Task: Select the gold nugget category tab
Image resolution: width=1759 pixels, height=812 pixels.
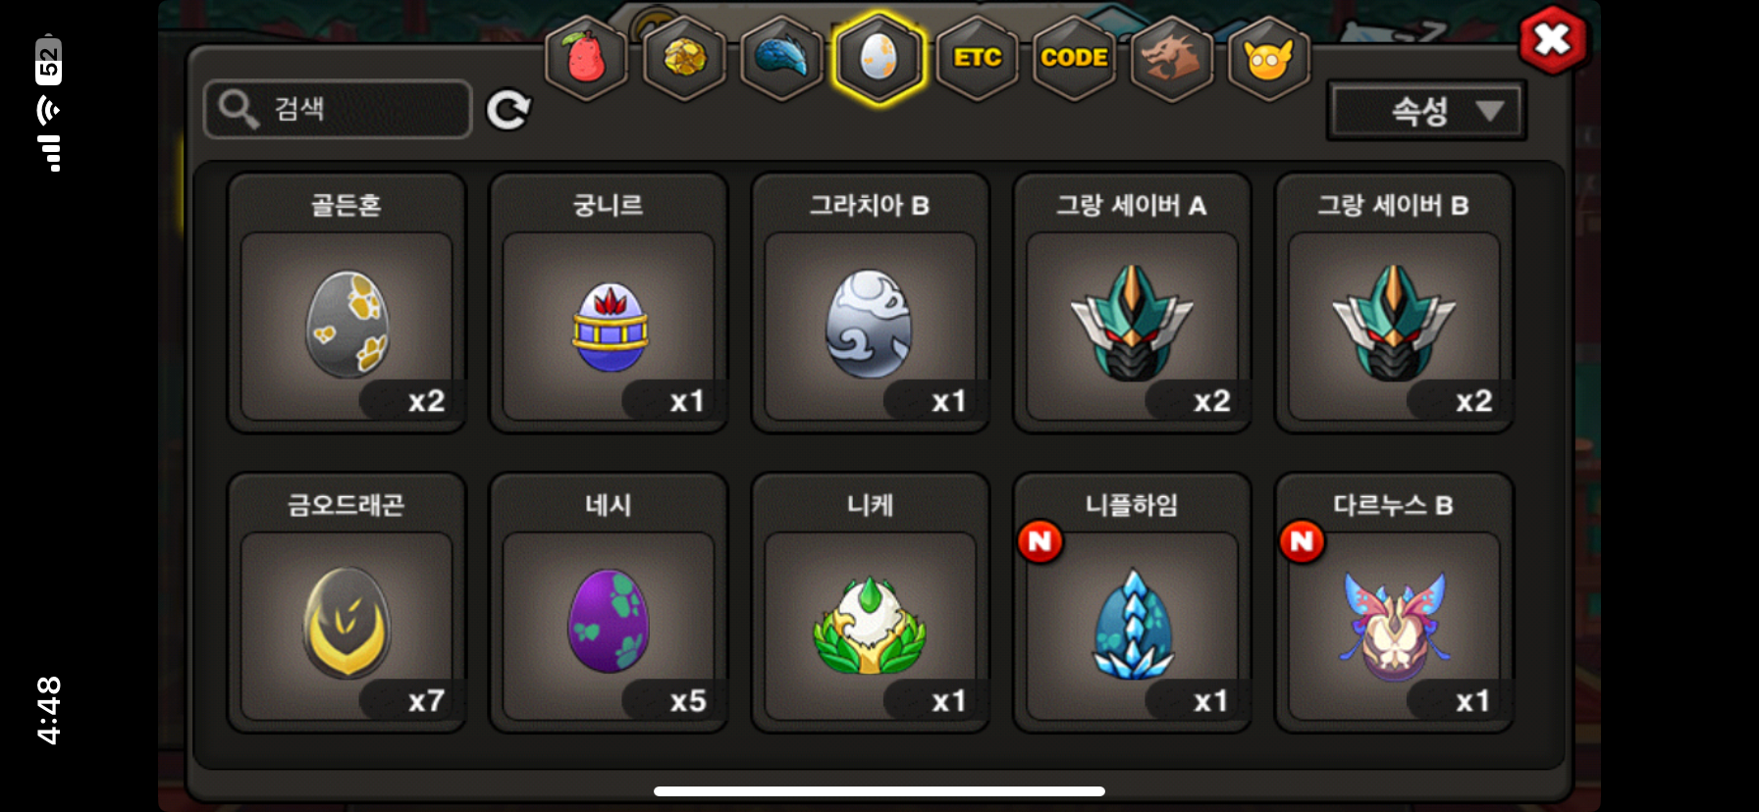Action: [x=684, y=58]
